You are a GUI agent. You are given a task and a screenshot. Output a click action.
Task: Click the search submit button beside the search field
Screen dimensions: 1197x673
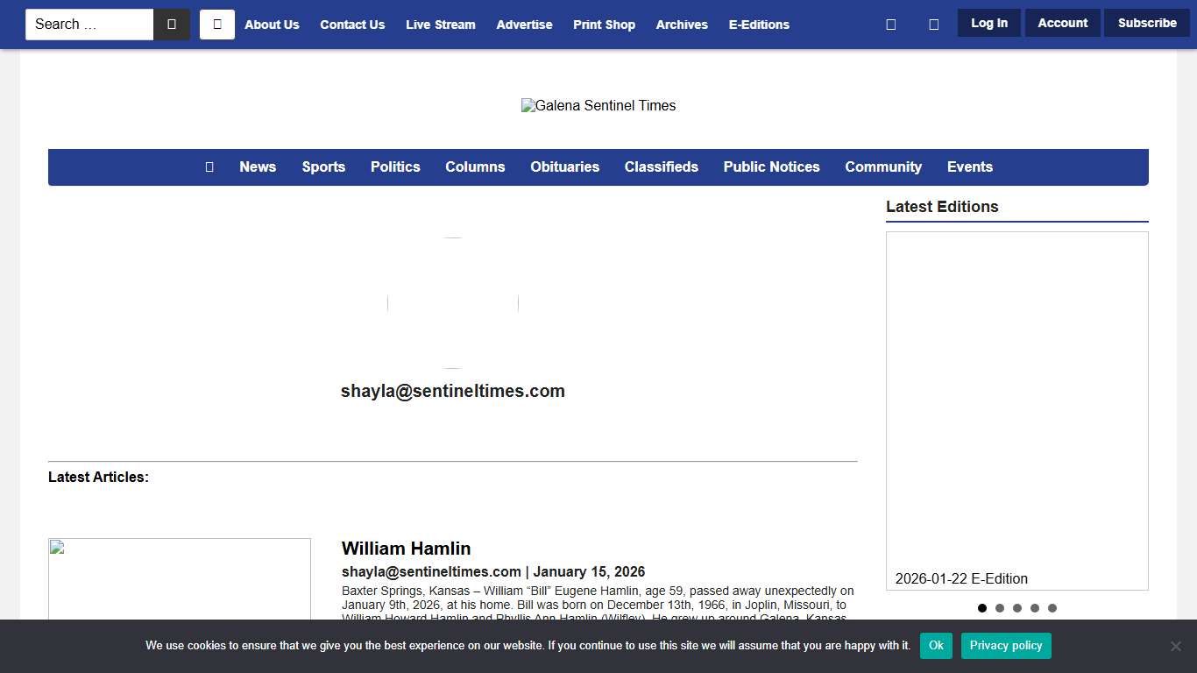(x=172, y=25)
